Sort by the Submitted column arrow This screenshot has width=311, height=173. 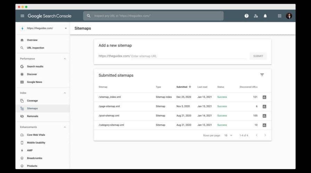190,87
